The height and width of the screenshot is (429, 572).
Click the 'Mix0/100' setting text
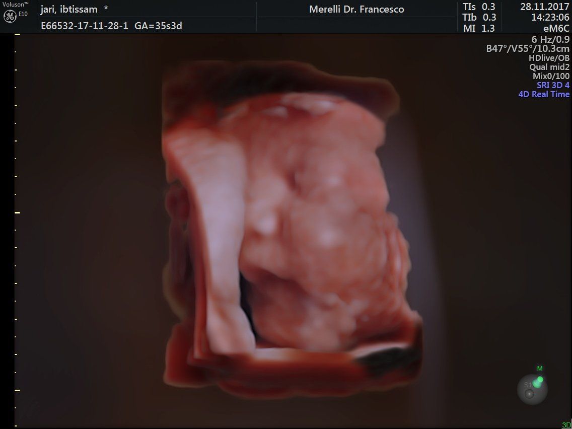coord(551,76)
